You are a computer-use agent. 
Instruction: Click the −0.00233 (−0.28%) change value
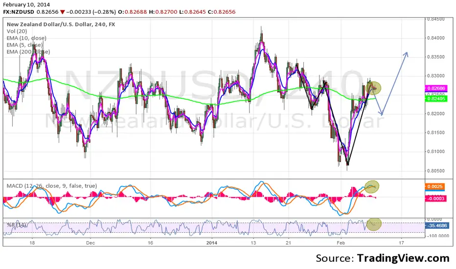pos(91,12)
